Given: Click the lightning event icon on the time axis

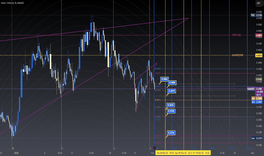Looking at the screenshot, I should pyautogui.click(x=155, y=148).
